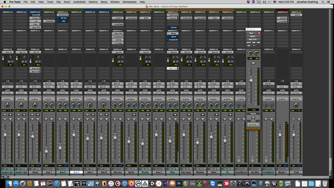Open the File menu
334x188 pixels.
pyautogui.click(x=26, y=2)
